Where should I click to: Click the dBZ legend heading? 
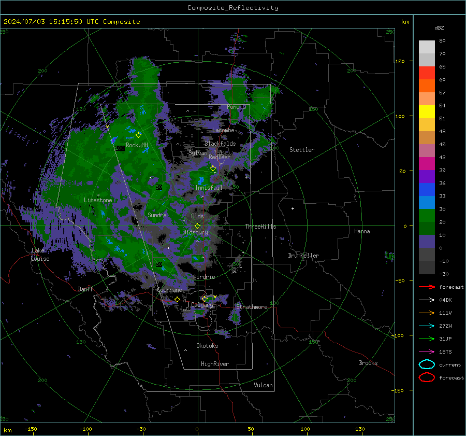[439, 27]
